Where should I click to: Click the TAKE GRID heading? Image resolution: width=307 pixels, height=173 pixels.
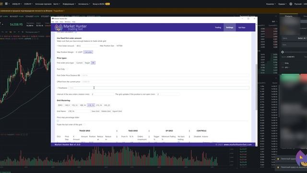click(x=133, y=131)
